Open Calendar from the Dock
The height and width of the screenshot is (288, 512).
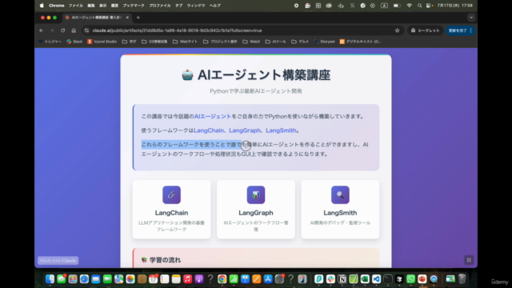pos(153,279)
